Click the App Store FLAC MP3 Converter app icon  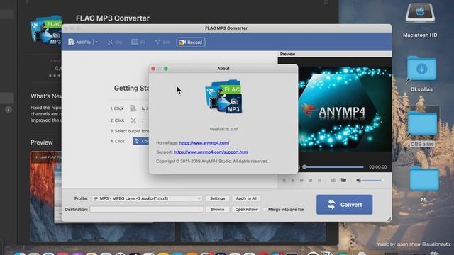click(45, 30)
